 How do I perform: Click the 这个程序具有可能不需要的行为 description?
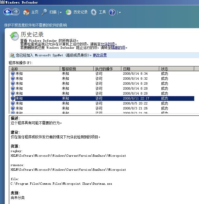coord(36,123)
